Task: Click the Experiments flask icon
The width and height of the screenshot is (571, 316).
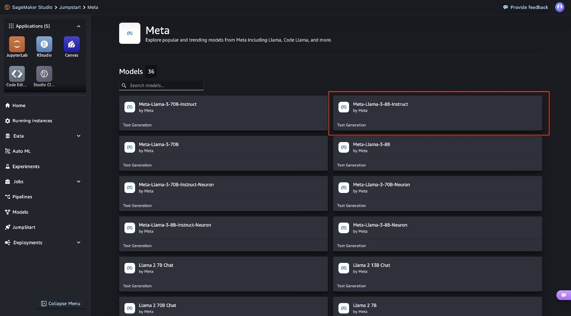Action: coord(8,166)
